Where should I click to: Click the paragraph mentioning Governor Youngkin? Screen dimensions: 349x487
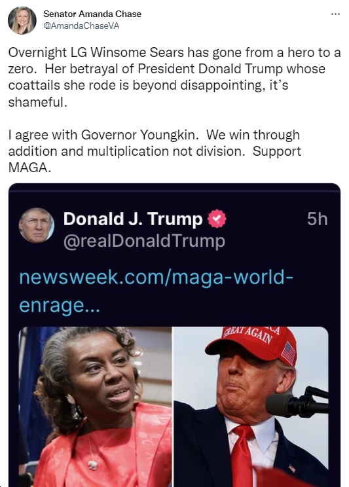pos(155,151)
